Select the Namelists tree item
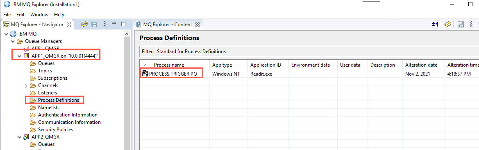The height and width of the screenshot is (150, 479). point(49,107)
